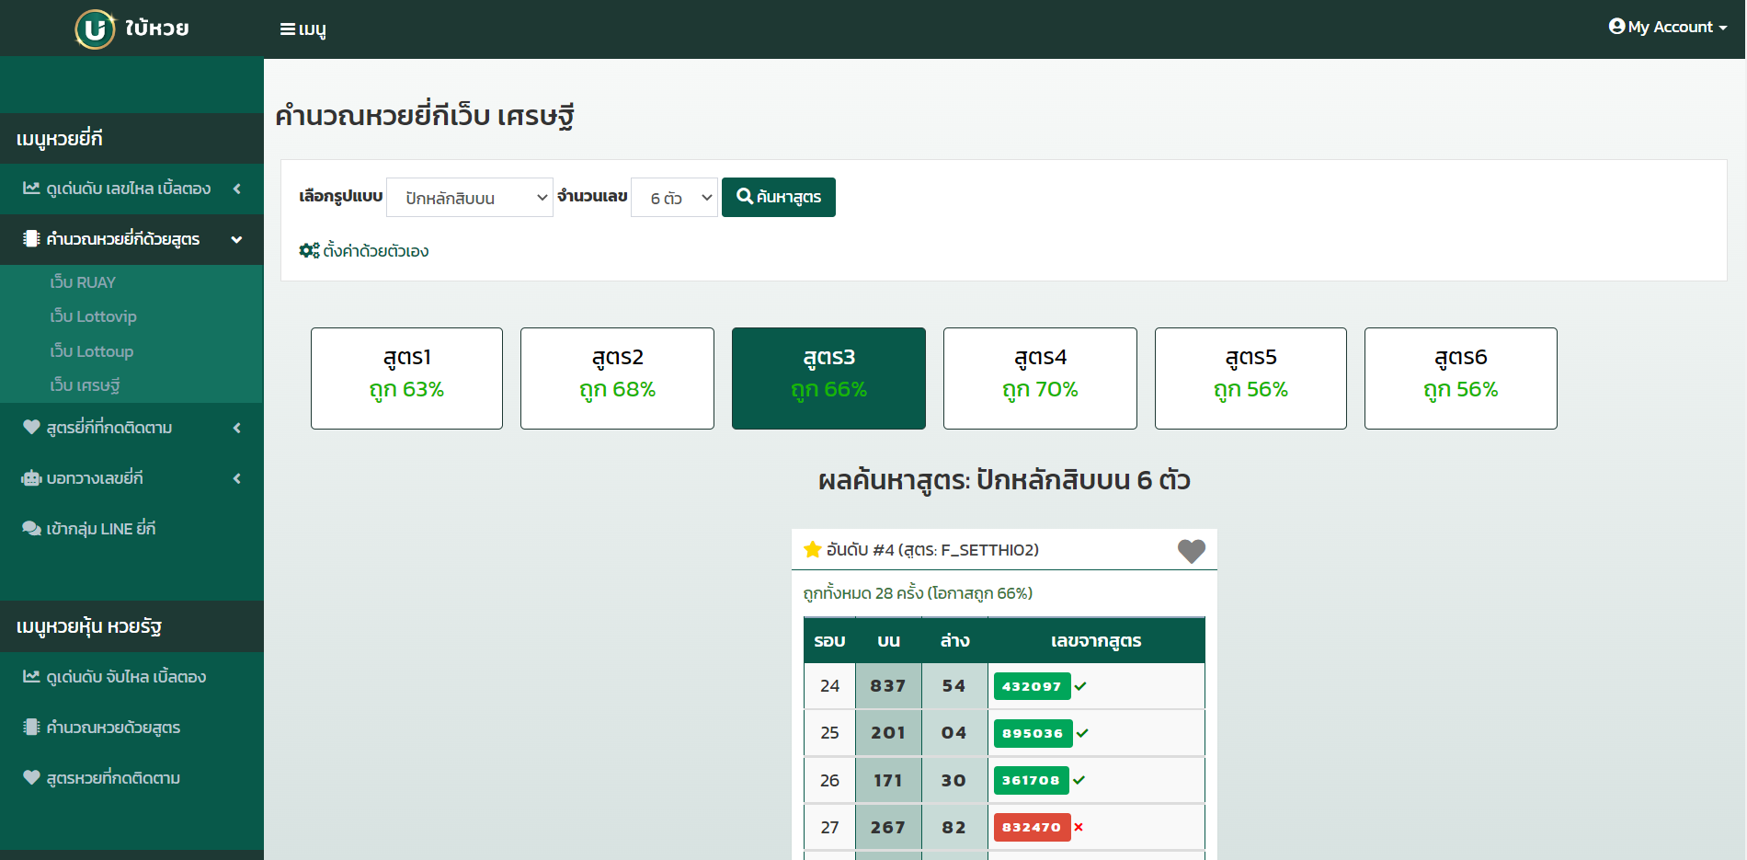This screenshot has width=1747, height=860.
Task: Open the เว็บ RUAY page
Action: point(83,281)
